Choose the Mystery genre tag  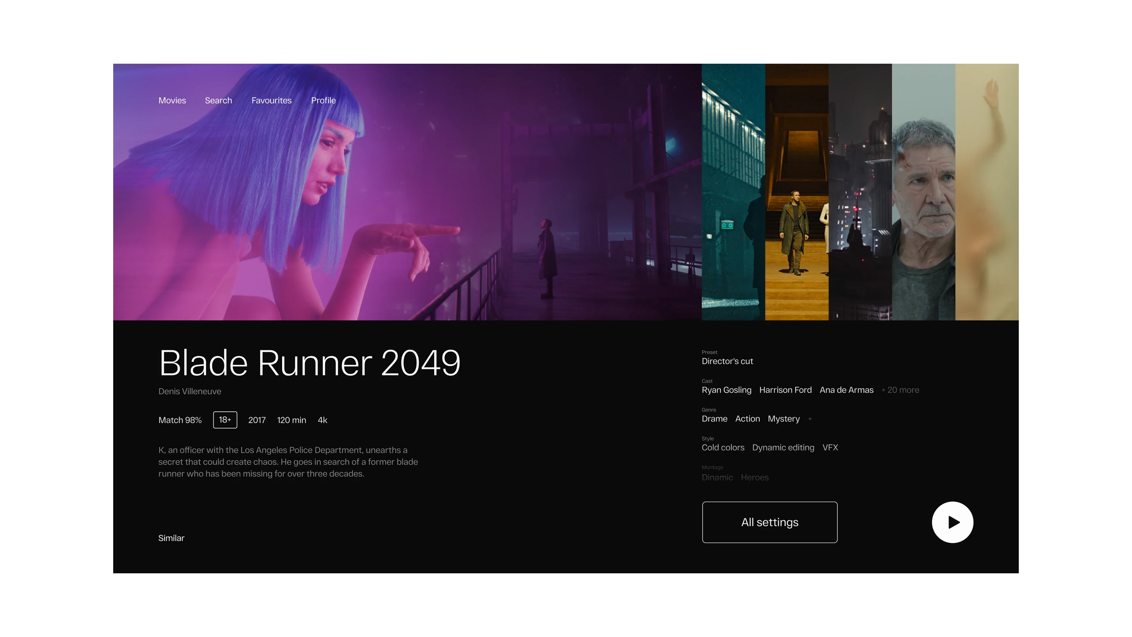784,418
